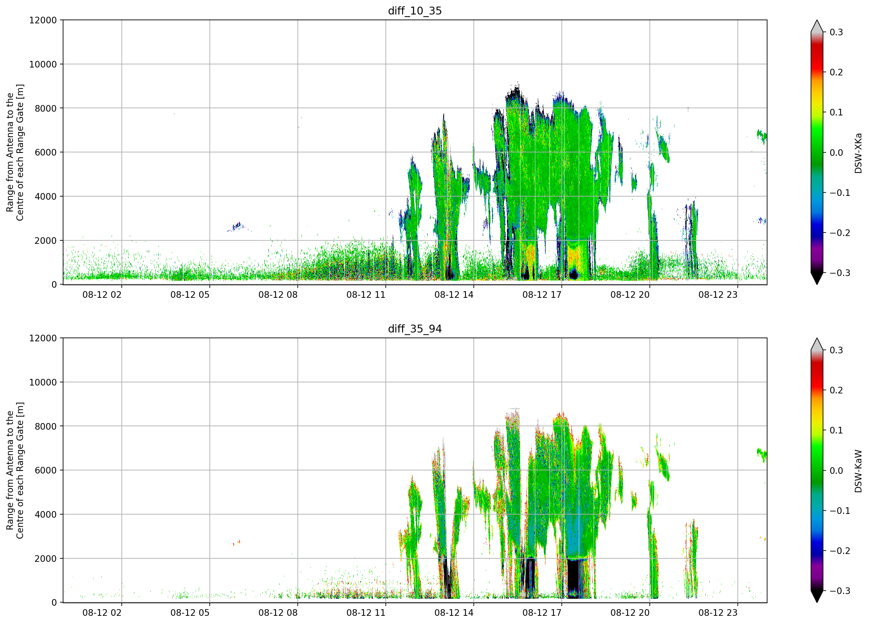This screenshot has height=624, width=869.
Task: Click the DSW-XKa color gradient bar
Action: (817, 152)
